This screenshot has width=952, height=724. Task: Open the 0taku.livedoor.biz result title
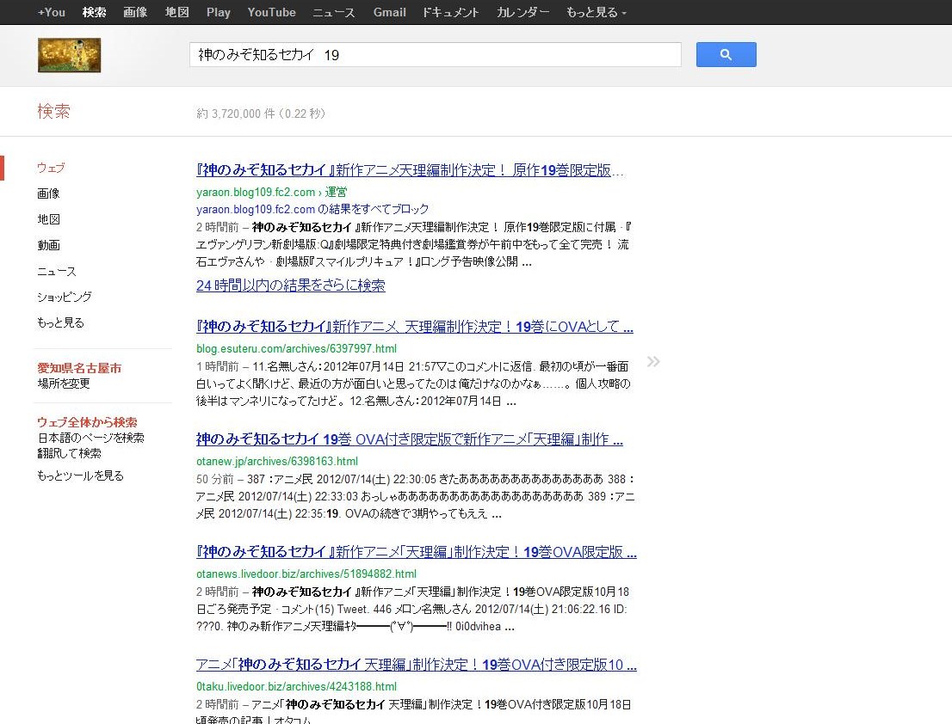(417, 666)
